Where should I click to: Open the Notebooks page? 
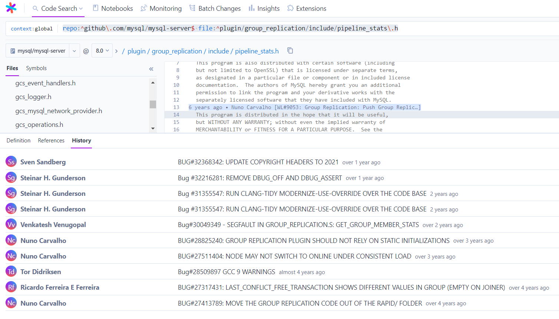click(113, 8)
